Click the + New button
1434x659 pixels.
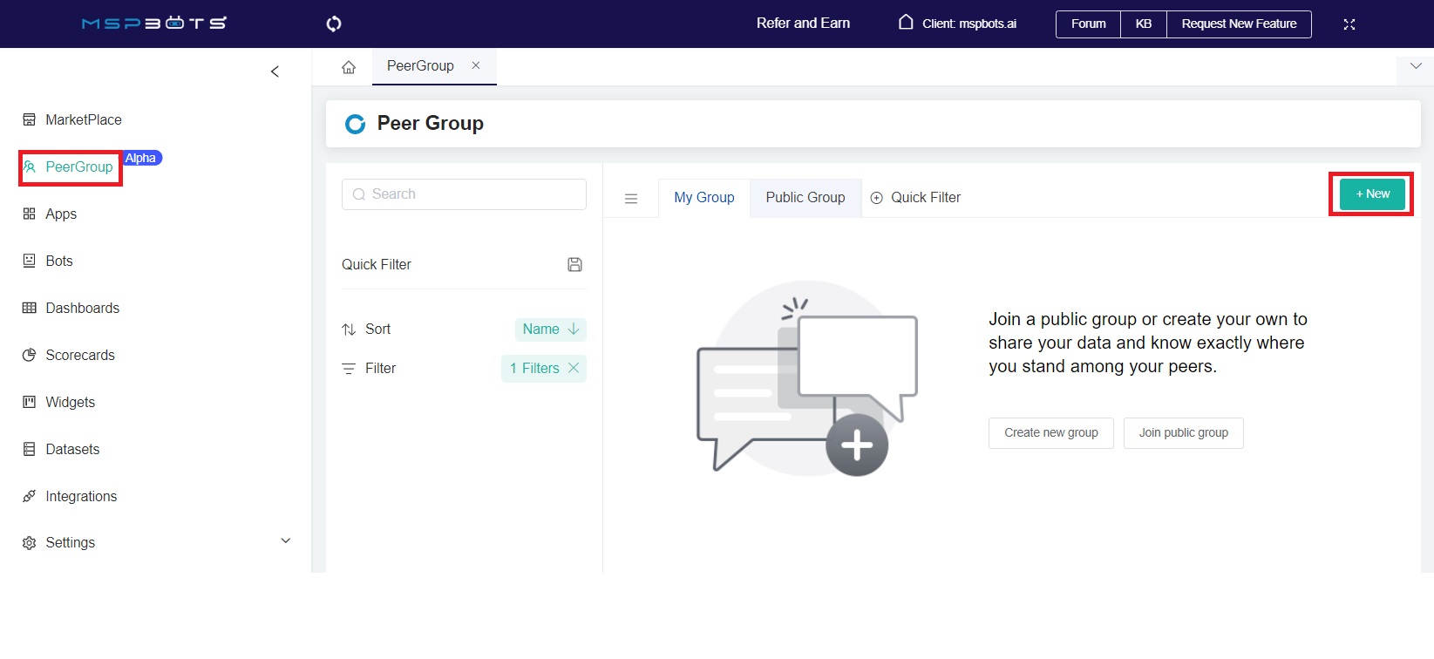1372,194
